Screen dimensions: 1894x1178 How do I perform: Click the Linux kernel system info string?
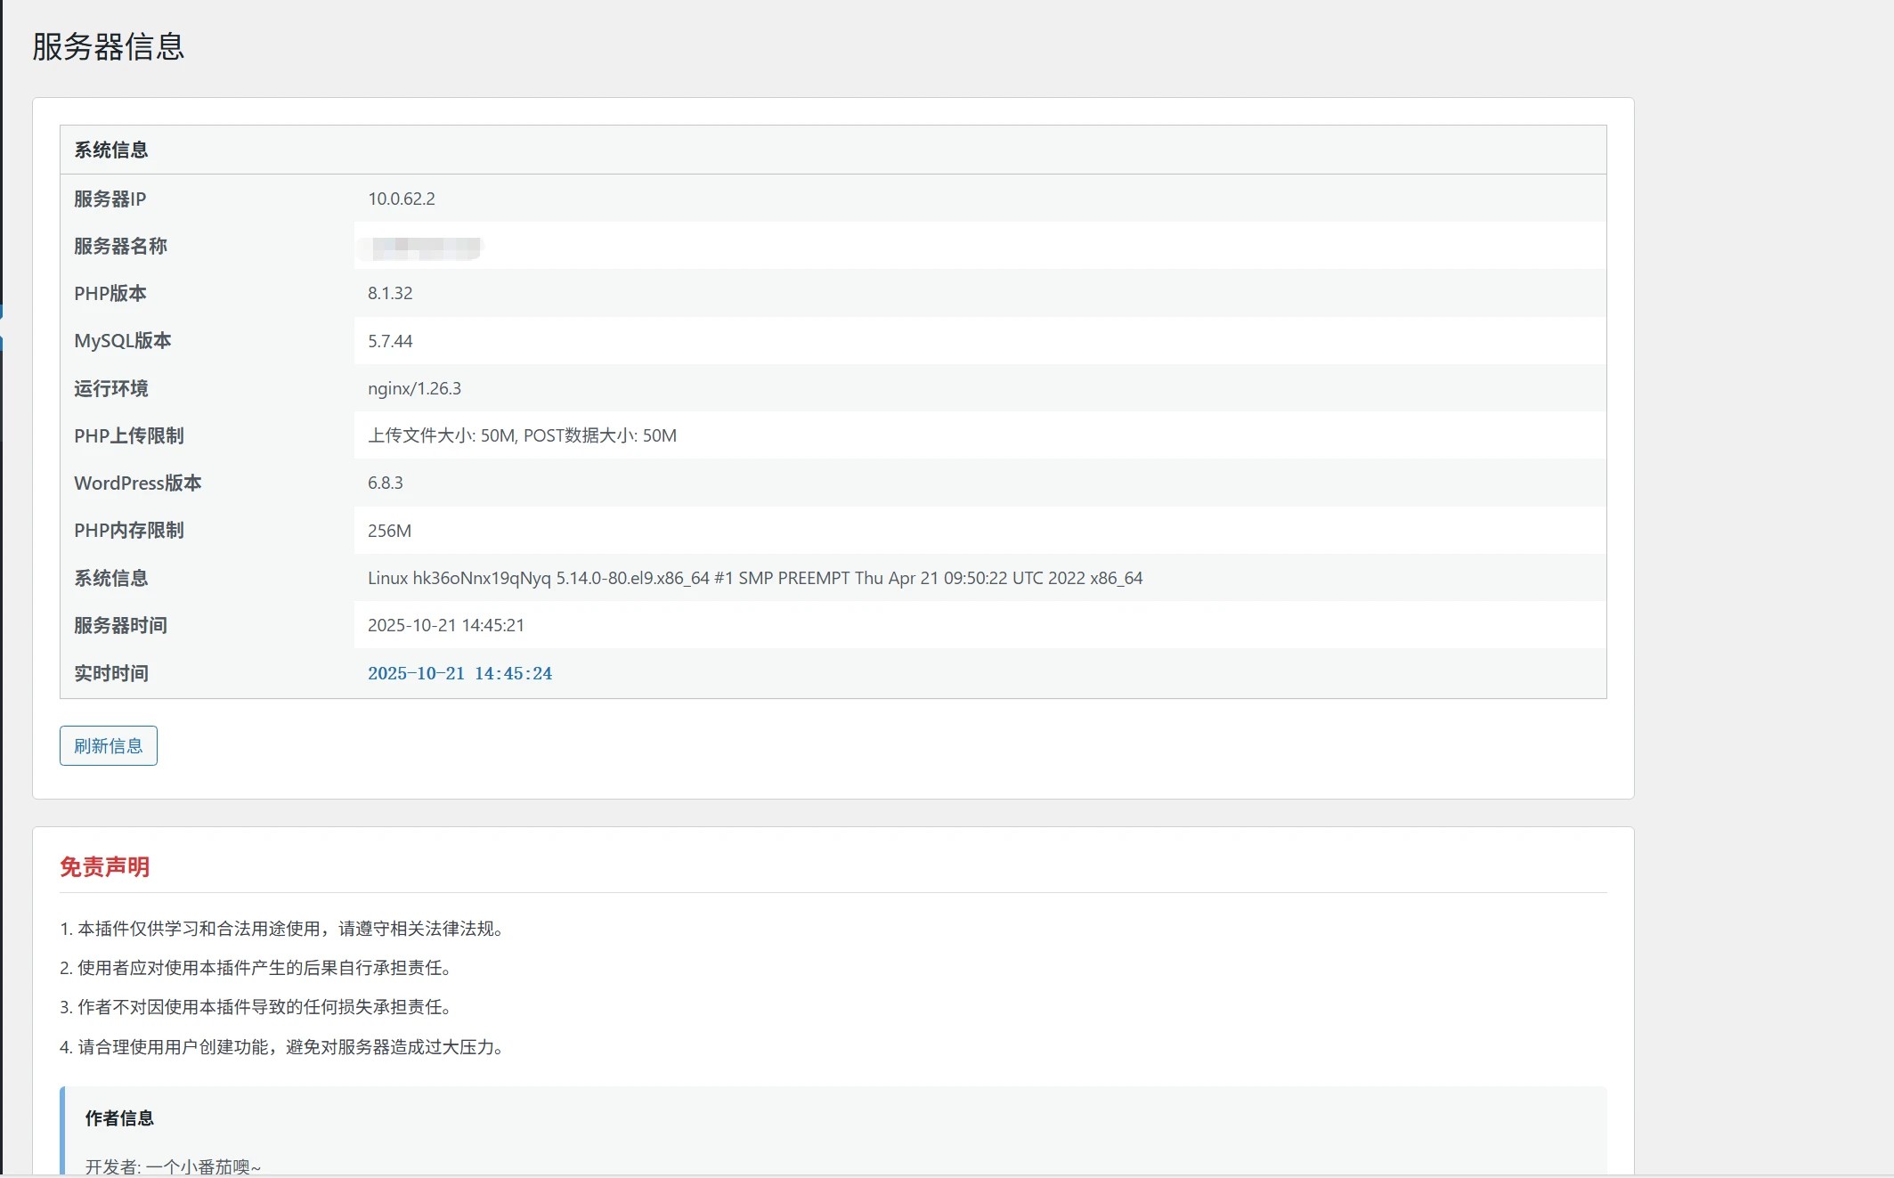[x=754, y=578]
